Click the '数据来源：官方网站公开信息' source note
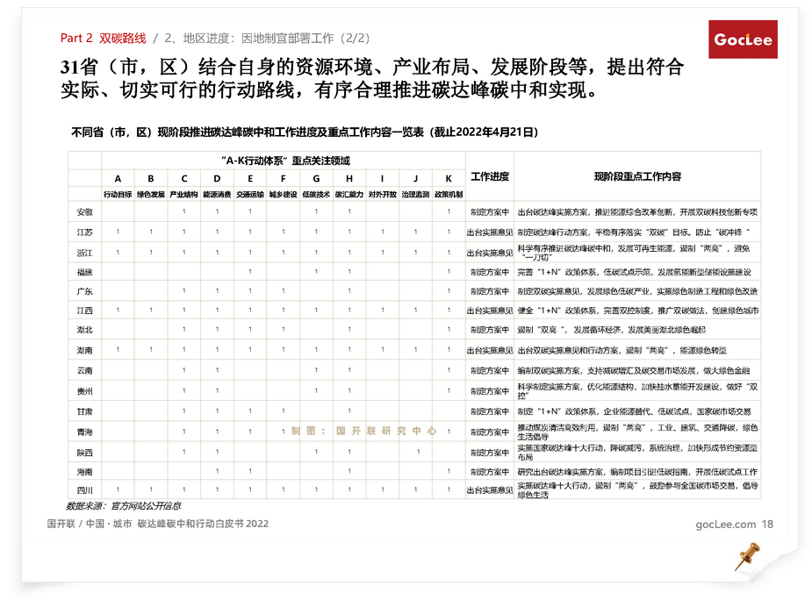This screenshot has width=812, height=600. (x=123, y=506)
